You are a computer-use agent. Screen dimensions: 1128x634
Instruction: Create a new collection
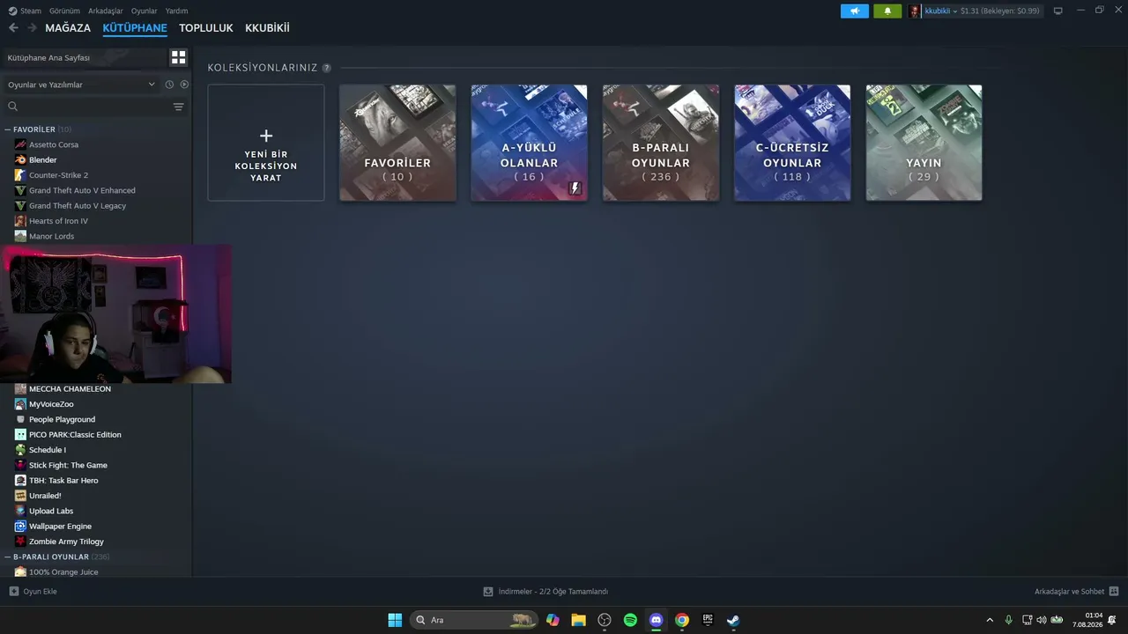(266, 143)
